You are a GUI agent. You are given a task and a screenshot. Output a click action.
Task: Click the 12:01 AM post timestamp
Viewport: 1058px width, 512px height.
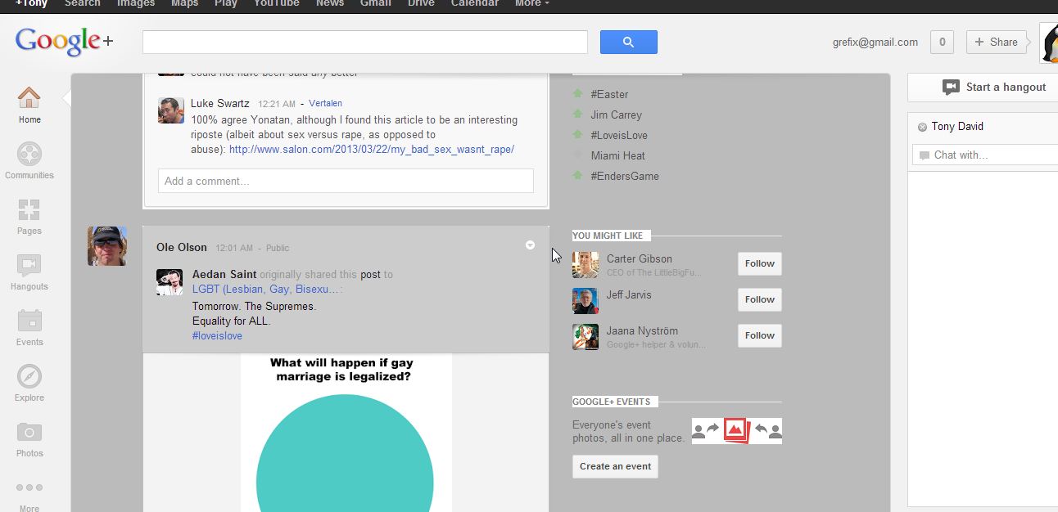point(234,248)
